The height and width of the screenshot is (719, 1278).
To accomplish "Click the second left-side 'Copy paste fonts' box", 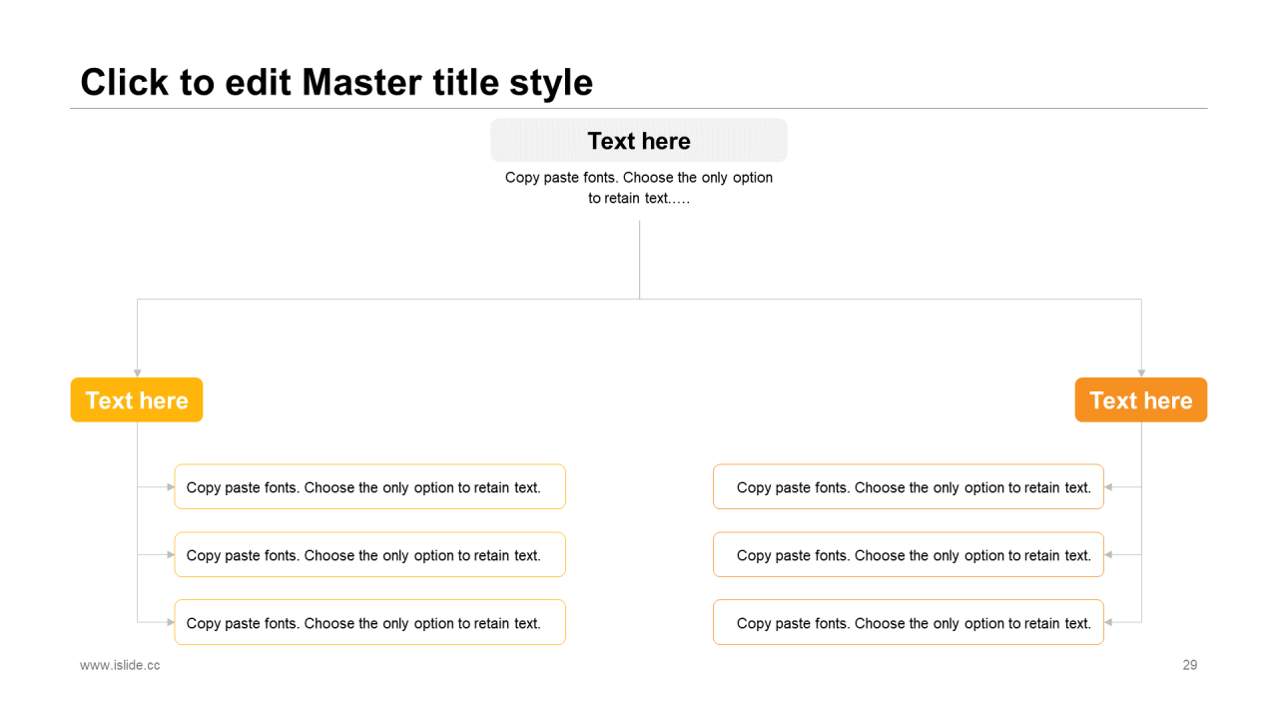I will tap(370, 554).
